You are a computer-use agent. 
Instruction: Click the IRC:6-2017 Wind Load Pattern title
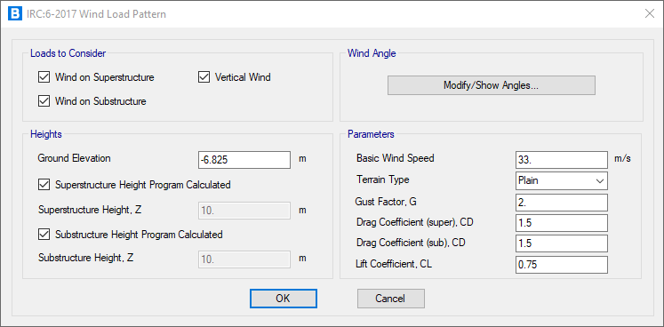[x=96, y=14]
